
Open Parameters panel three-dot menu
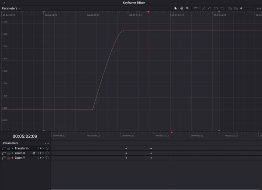[x=47, y=143]
